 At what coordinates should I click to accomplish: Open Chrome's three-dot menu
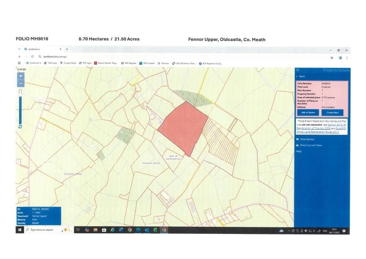pyautogui.click(x=347, y=58)
